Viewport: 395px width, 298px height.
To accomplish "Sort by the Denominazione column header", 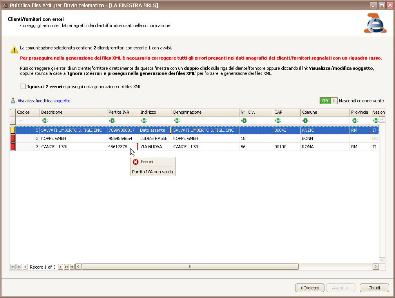I will click(205, 112).
